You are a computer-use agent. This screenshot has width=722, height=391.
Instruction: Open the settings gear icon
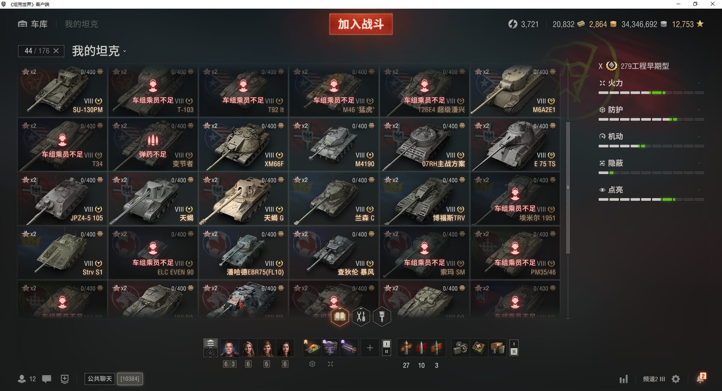[x=676, y=379]
